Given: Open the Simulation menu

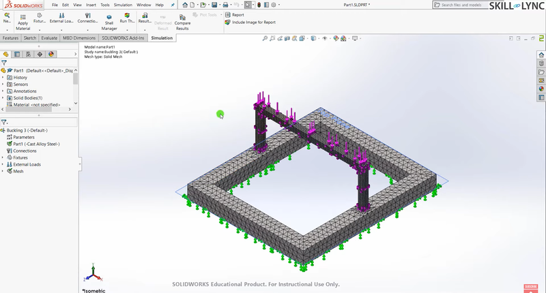Looking at the screenshot, I should coord(123,5).
